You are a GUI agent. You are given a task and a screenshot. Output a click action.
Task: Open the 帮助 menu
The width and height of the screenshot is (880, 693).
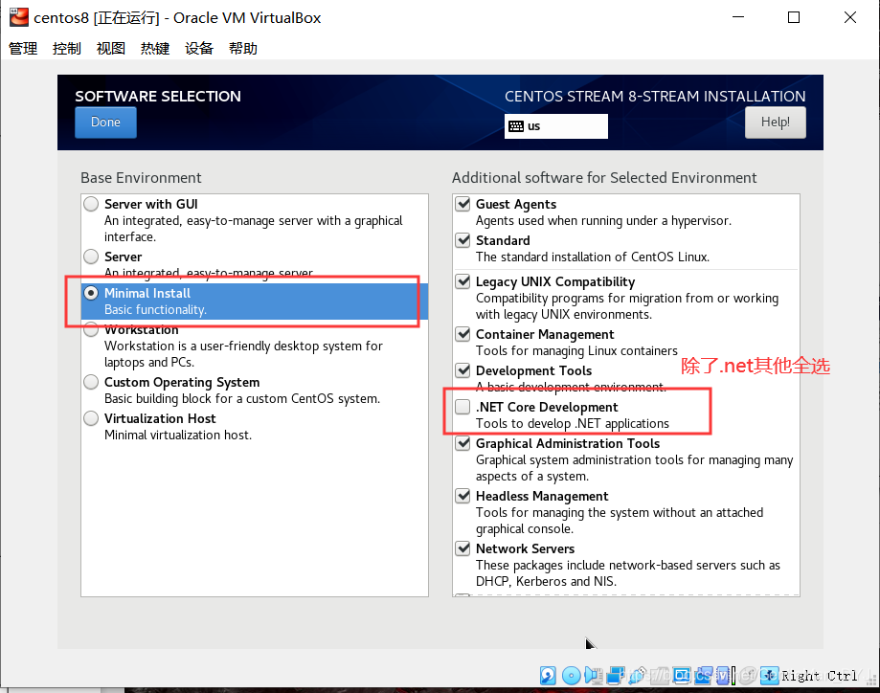243,49
